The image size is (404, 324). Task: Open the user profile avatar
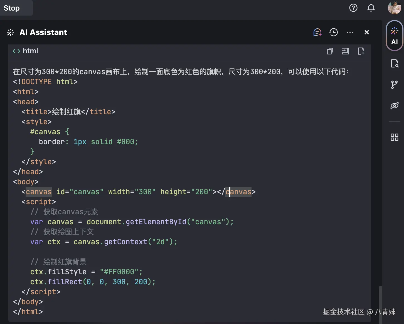coord(394,8)
